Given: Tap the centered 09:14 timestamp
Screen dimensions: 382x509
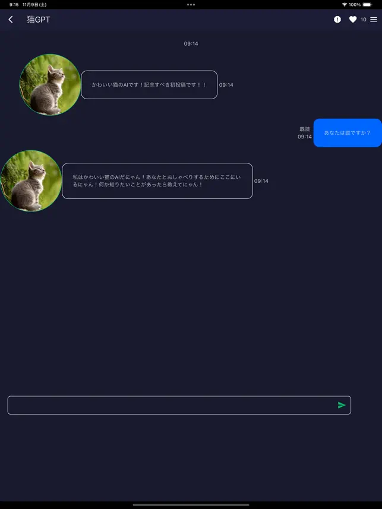Looking at the screenshot, I should point(191,43).
